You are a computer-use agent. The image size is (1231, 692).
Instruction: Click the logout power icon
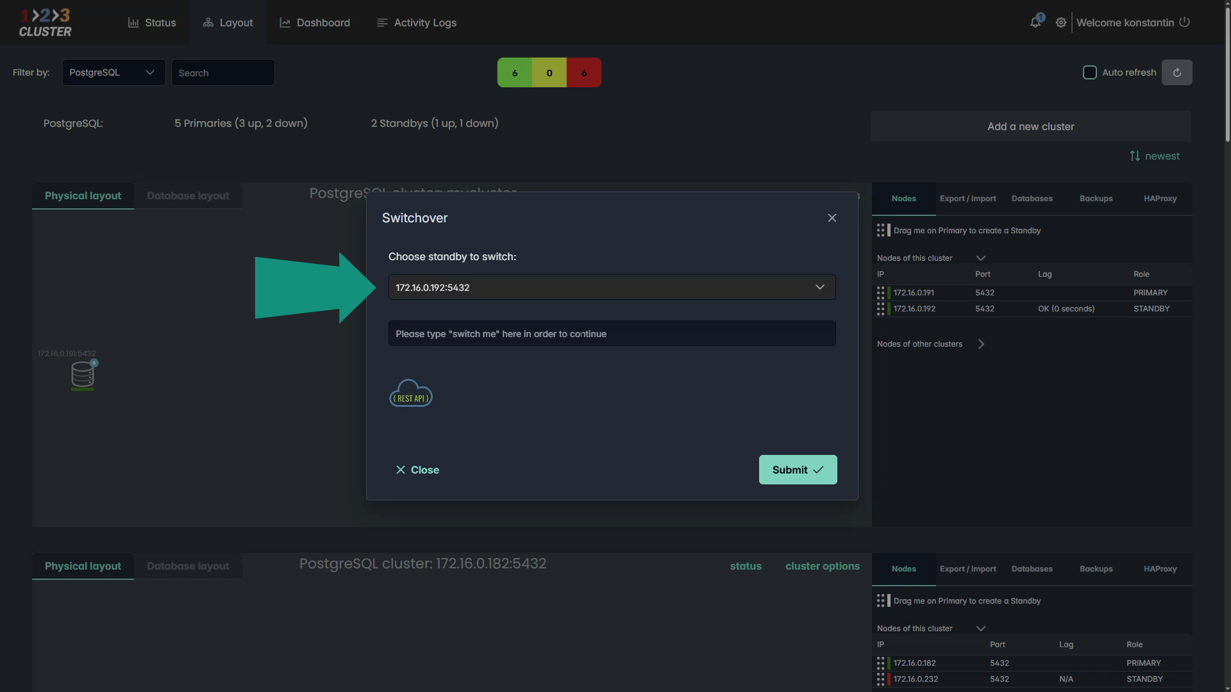pyautogui.click(x=1185, y=22)
